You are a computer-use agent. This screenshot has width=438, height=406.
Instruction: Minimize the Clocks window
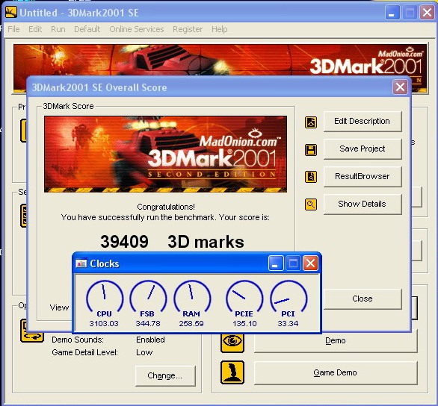tap(276, 263)
